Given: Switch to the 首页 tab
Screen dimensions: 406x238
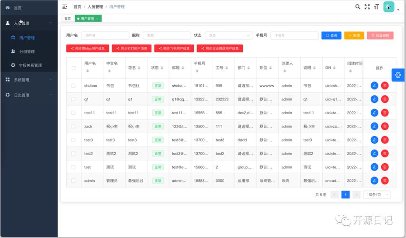Looking at the screenshot, I should point(68,19).
